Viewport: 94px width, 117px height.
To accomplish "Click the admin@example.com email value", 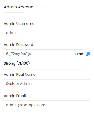I will click(x=26, y=105).
